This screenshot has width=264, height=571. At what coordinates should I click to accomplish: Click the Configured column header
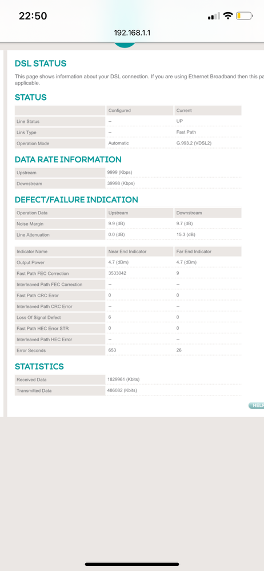(x=139, y=110)
